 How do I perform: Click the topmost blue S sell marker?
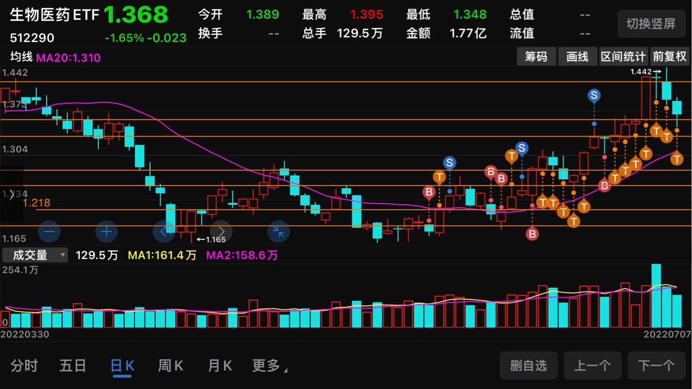pos(594,95)
